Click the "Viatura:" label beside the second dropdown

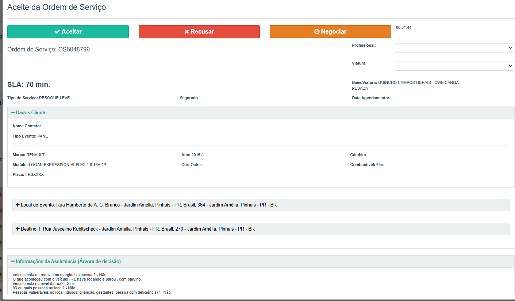coord(359,63)
